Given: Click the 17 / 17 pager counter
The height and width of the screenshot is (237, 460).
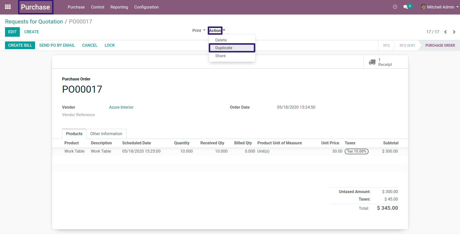Looking at the screenshot, I should pos(433,32).
